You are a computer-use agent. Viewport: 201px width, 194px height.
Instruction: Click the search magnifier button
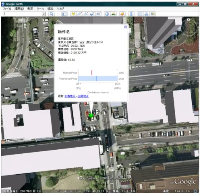[x=52, y=14]
